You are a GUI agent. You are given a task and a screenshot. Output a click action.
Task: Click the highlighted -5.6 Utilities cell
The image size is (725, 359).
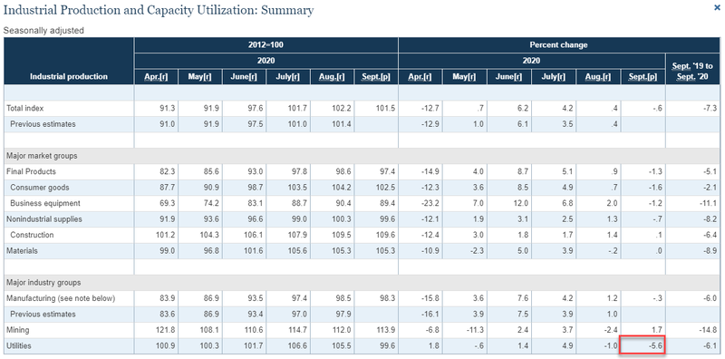click(643, 346)
